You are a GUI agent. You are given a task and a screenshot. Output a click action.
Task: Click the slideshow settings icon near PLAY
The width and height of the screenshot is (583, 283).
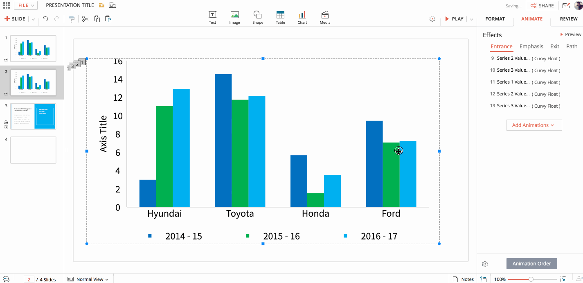432,19
